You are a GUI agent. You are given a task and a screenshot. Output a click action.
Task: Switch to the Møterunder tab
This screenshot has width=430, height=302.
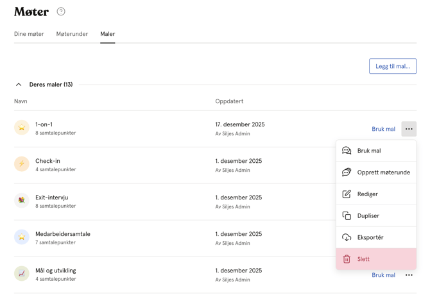(72, 34)
